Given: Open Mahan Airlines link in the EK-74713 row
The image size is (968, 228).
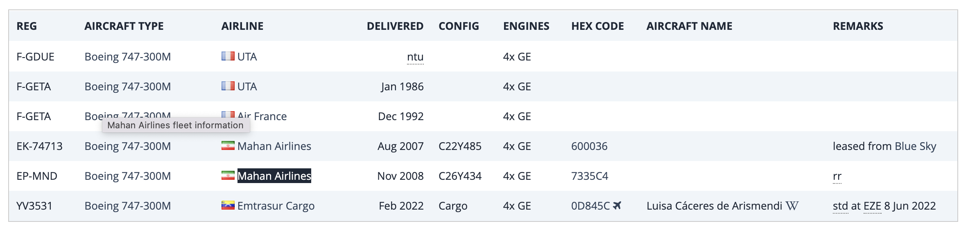Looking at the screenshot, I should (x=274, y=146).
